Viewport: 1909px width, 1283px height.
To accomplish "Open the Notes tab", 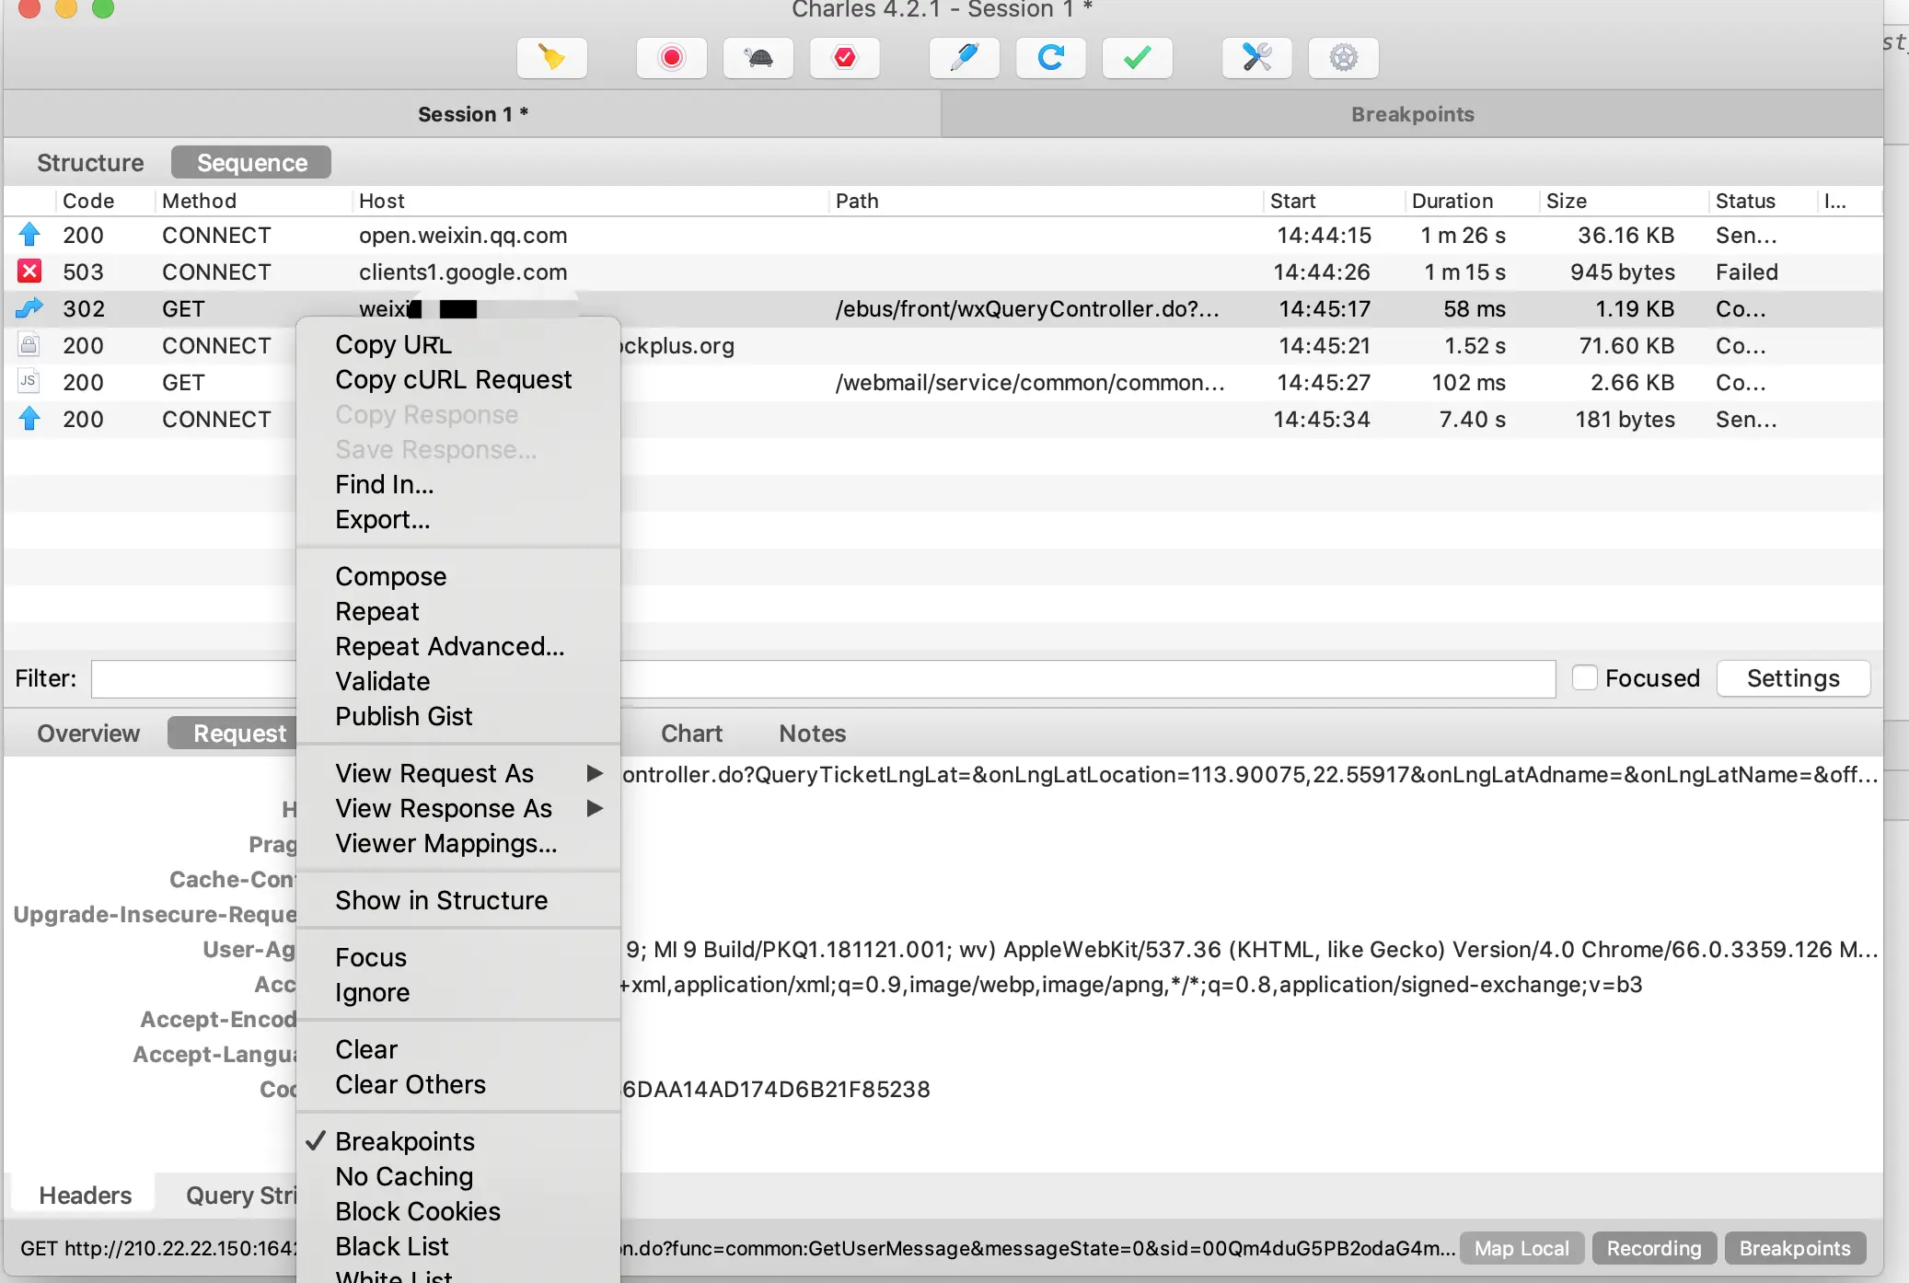I will click(812, 733).
